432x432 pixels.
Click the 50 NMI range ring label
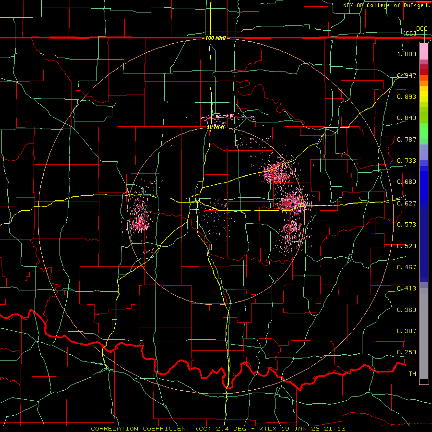pyautogui.click(x=216, y=127)
